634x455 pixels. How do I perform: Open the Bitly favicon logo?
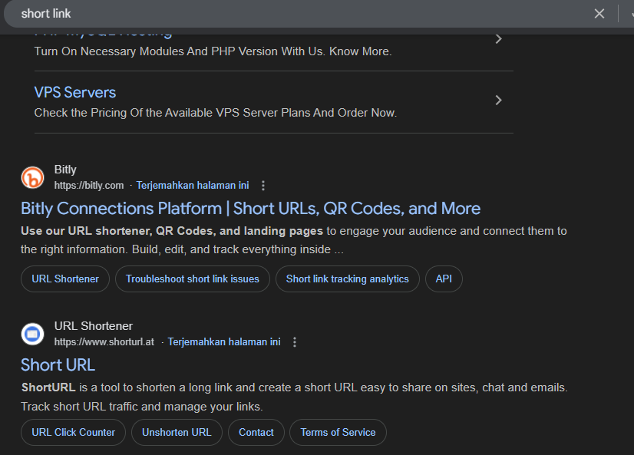pos(32,177)
